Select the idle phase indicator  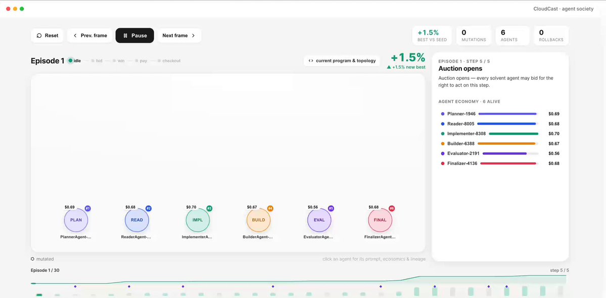coord(74,61)
